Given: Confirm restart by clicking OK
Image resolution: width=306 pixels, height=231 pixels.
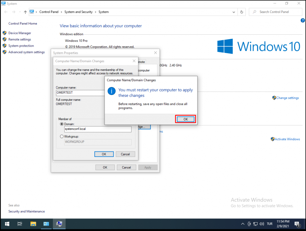Looking at the screenshot, I should click(x=185, y=119).
